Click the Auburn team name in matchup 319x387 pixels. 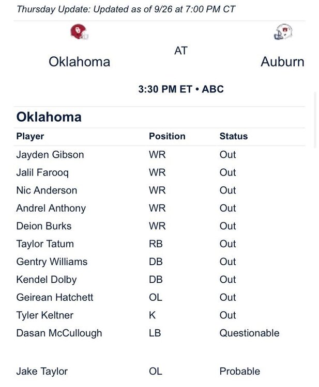282,62
